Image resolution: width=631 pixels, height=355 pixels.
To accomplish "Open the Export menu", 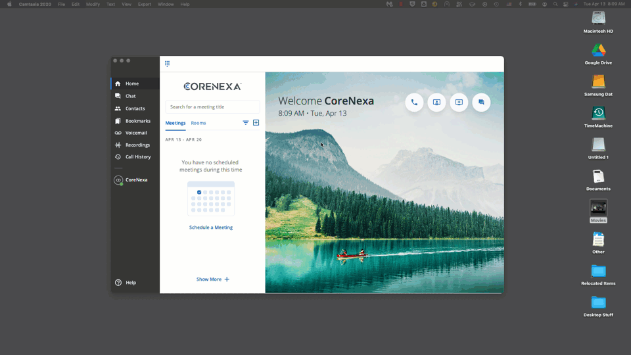I will (x=145, y=4).
